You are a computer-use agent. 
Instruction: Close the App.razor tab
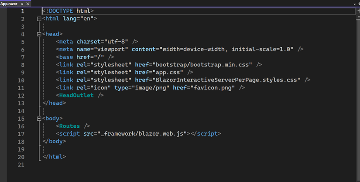click(x=28, y=4)
